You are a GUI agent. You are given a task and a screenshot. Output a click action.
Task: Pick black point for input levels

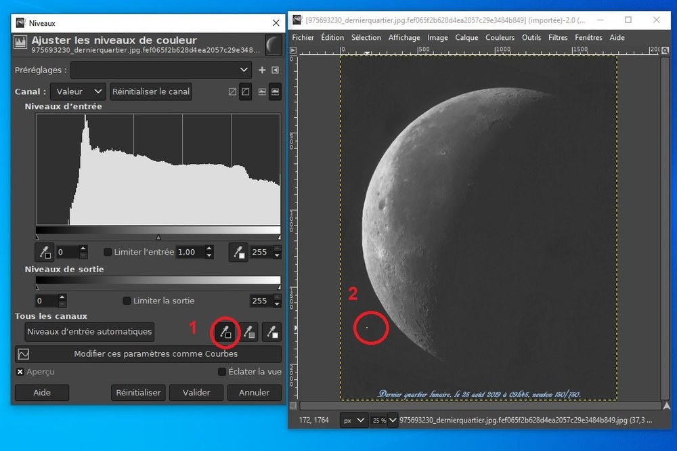(45, 253)
